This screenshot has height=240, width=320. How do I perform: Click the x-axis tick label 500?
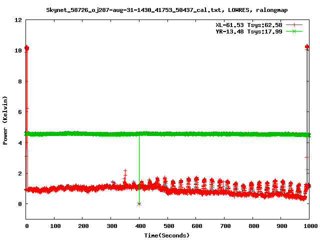click(x=168, y=226)
